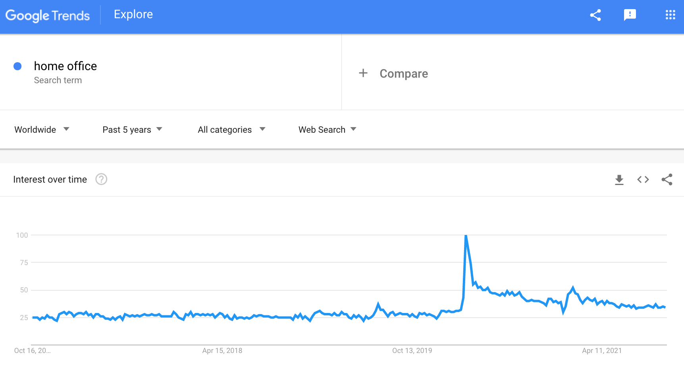Share the Interest over time chart
This screenshot has height=372, width=684.
tap(667, 180)
